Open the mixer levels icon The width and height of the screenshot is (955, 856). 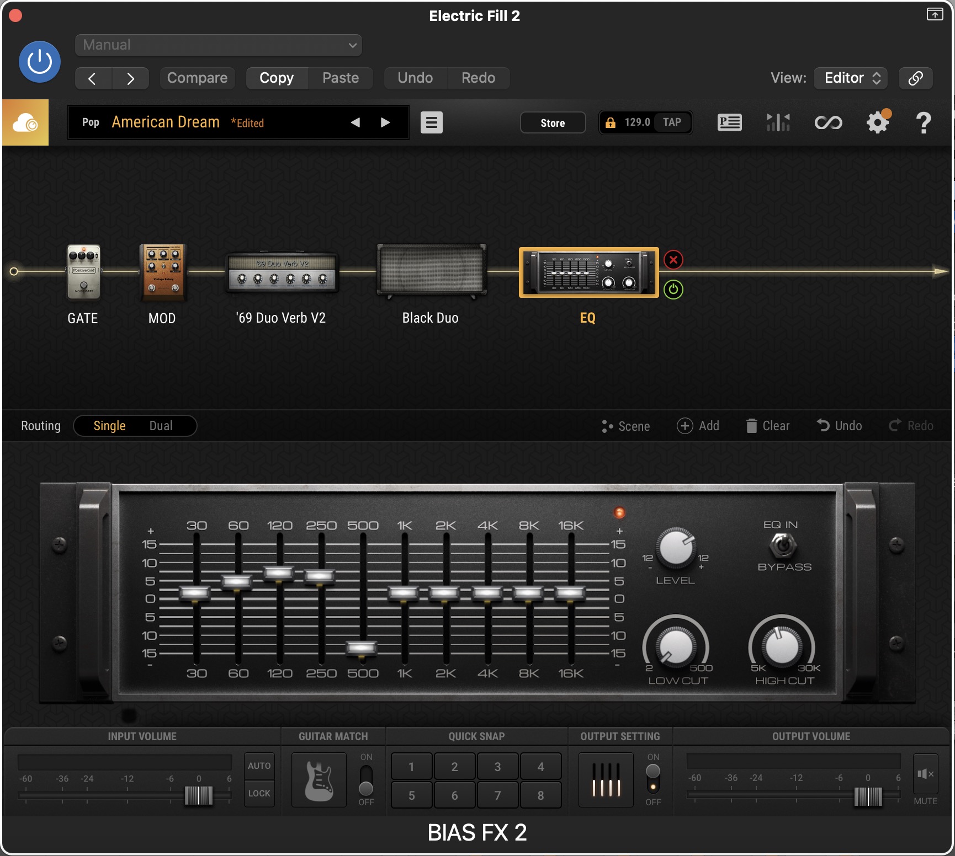(778, 122)
